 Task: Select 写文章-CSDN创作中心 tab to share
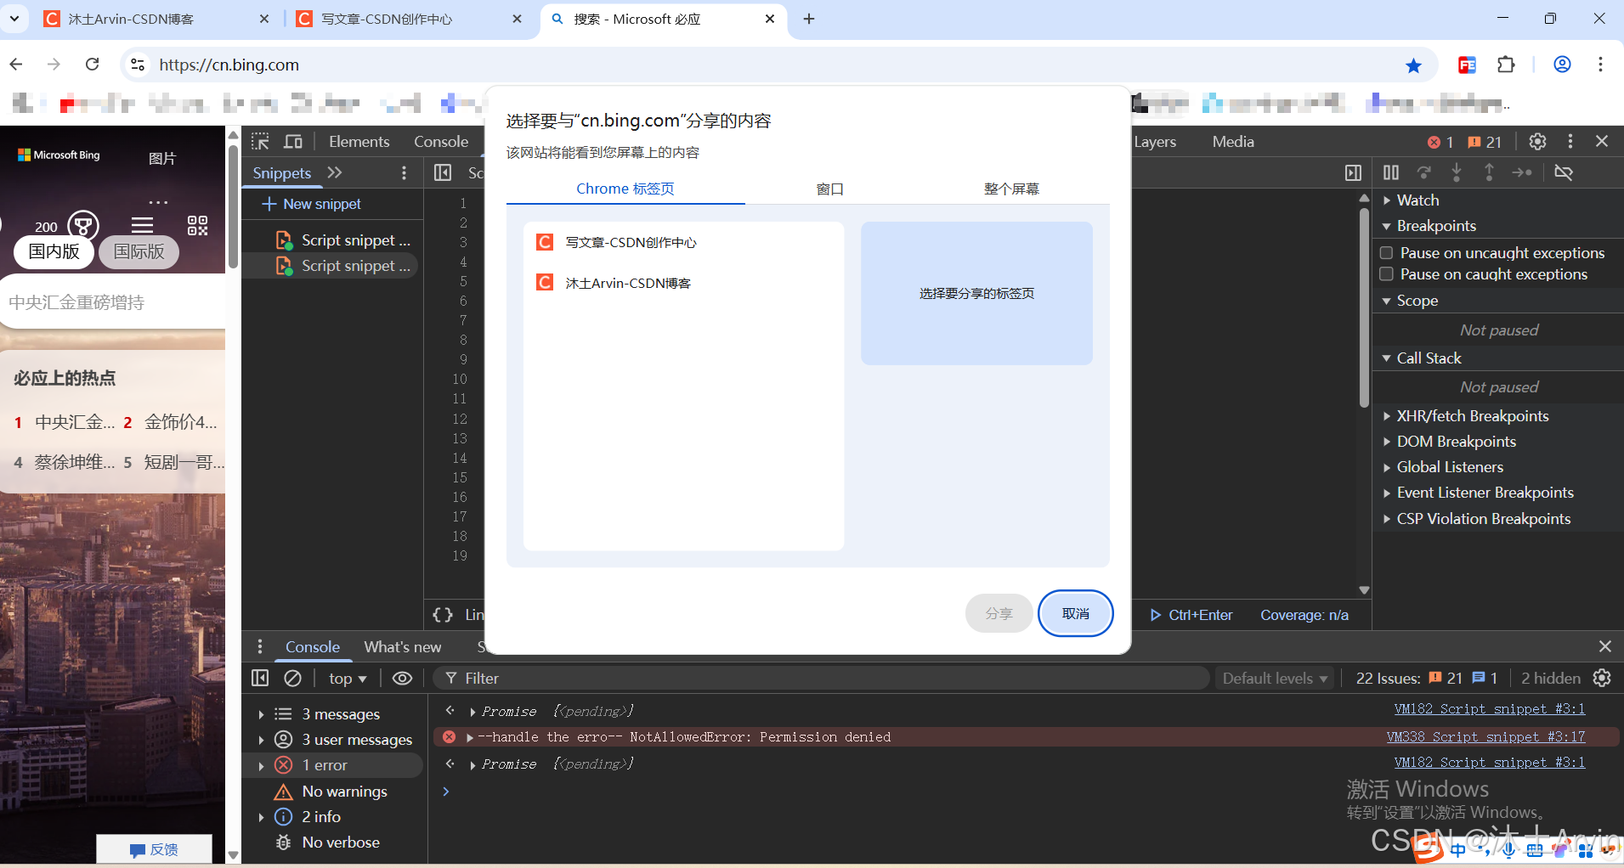coord(684,242)
